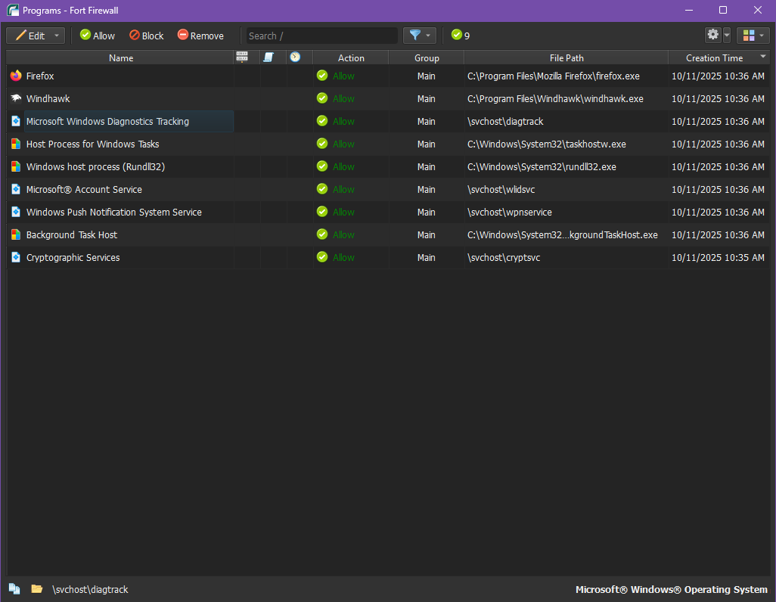Viewport: 776px width, 602px height.
Task: Click the zones column header icon
Action: [242, 57]
